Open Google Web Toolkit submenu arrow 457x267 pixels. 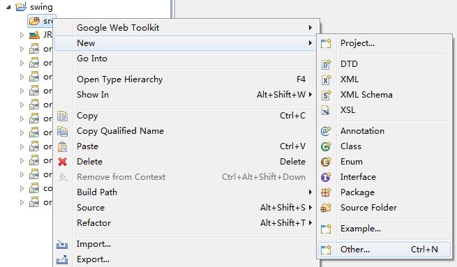click(310, 28)
